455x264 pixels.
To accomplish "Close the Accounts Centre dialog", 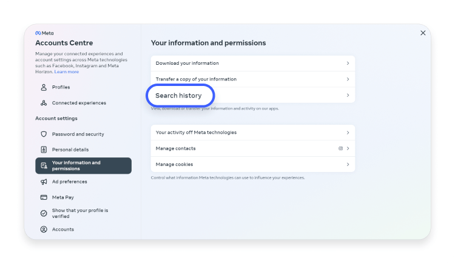I will pyautogui.click(x=423, y=33).
